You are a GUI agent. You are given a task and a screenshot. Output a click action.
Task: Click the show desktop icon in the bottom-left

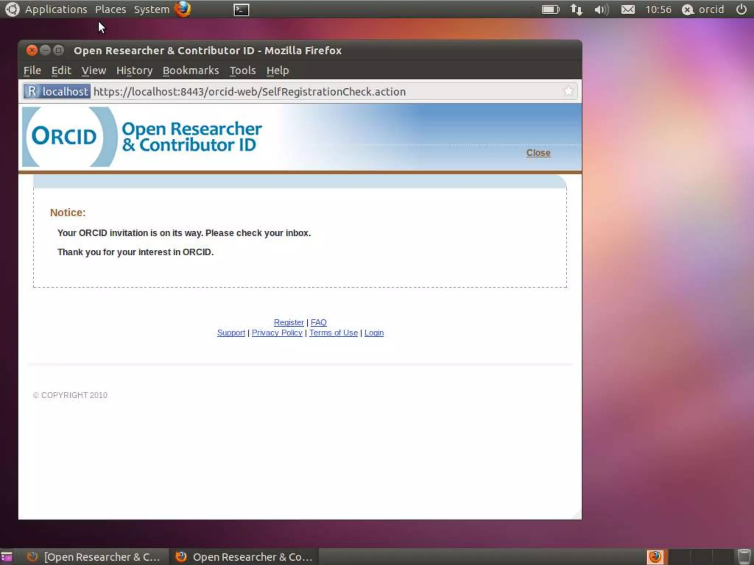7,557
